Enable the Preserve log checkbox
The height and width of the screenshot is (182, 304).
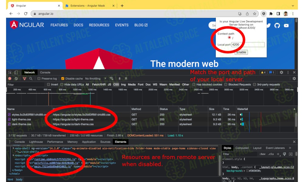pyautogui.click(x=39, y=79)
